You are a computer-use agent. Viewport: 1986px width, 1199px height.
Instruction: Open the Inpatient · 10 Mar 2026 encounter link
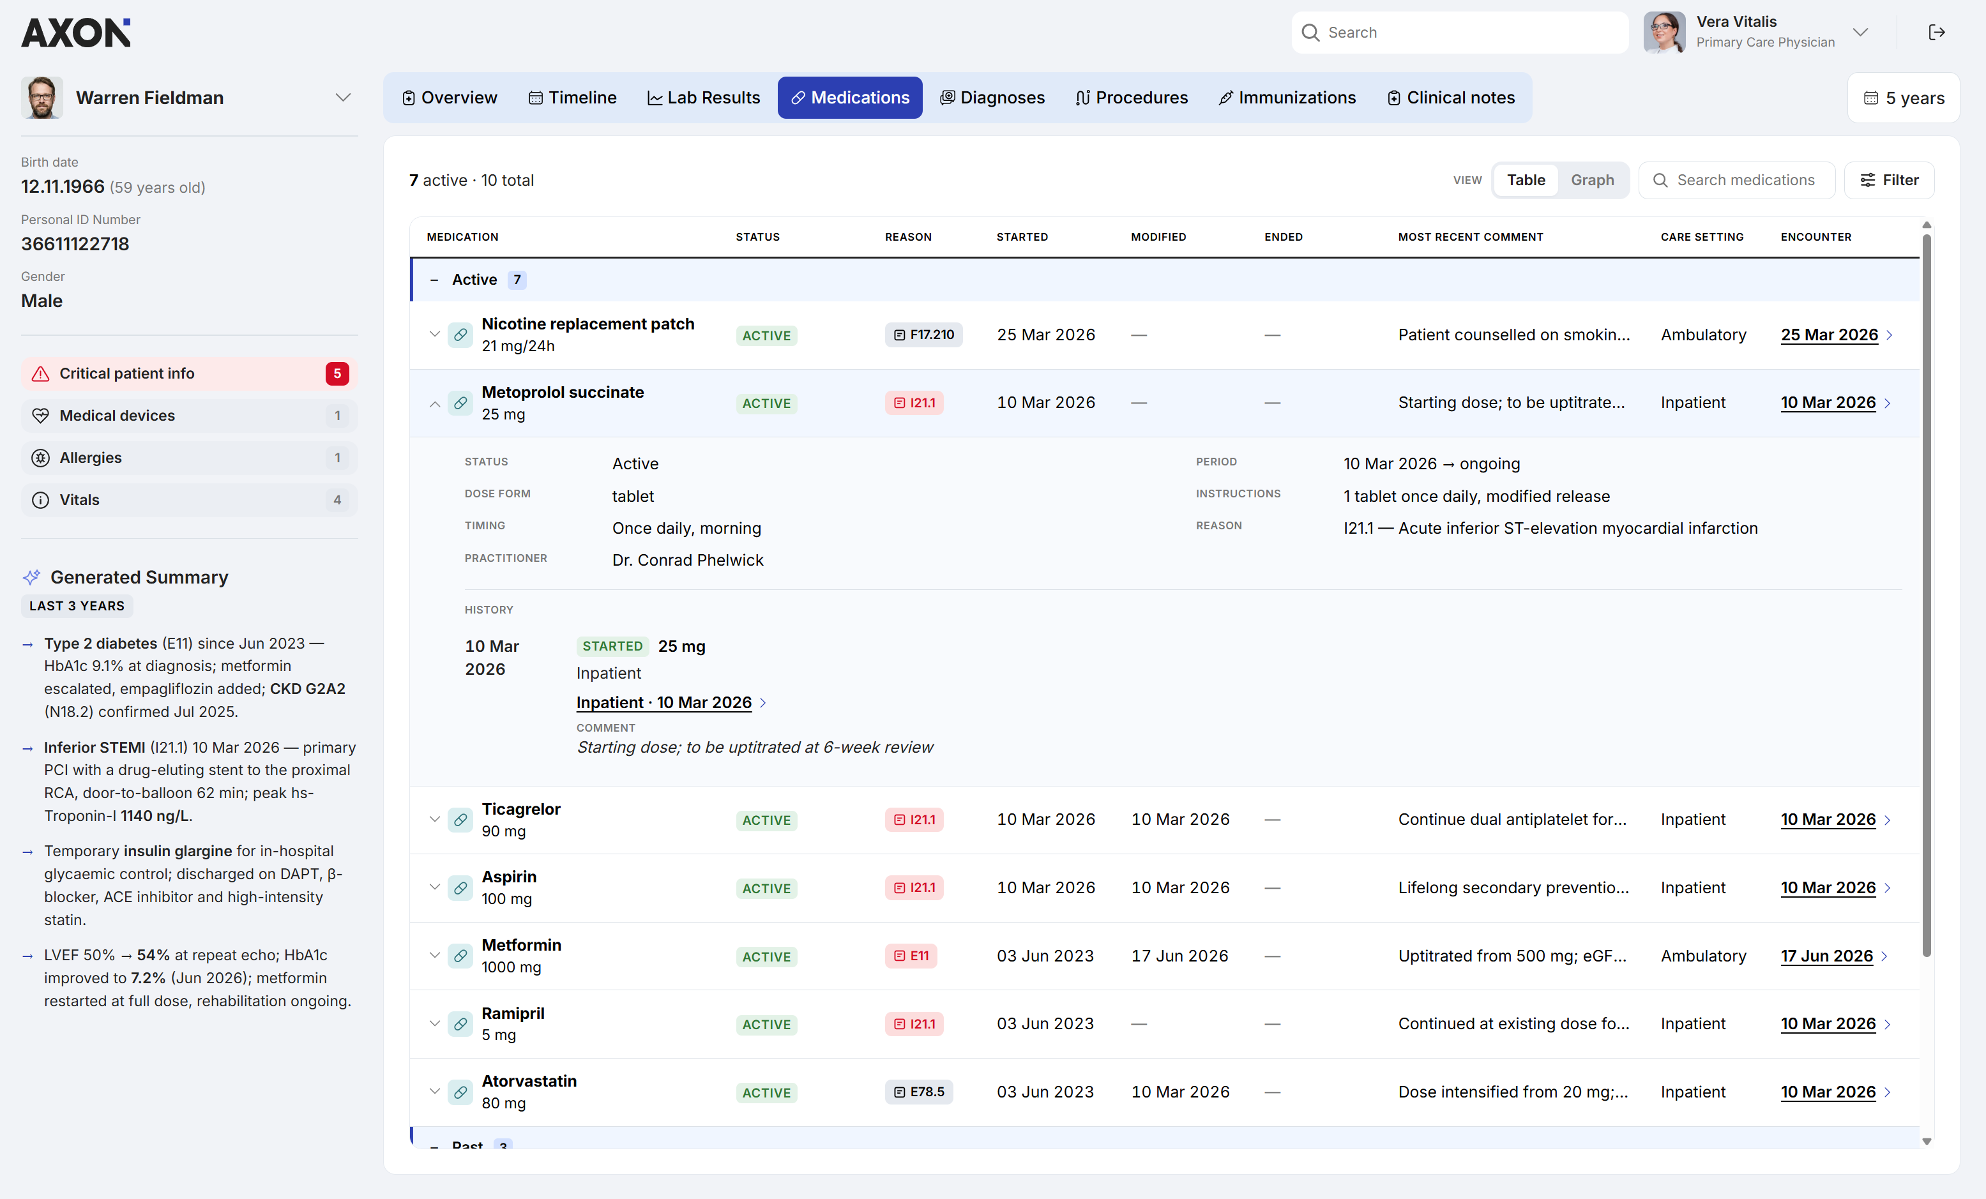point(664,703)
